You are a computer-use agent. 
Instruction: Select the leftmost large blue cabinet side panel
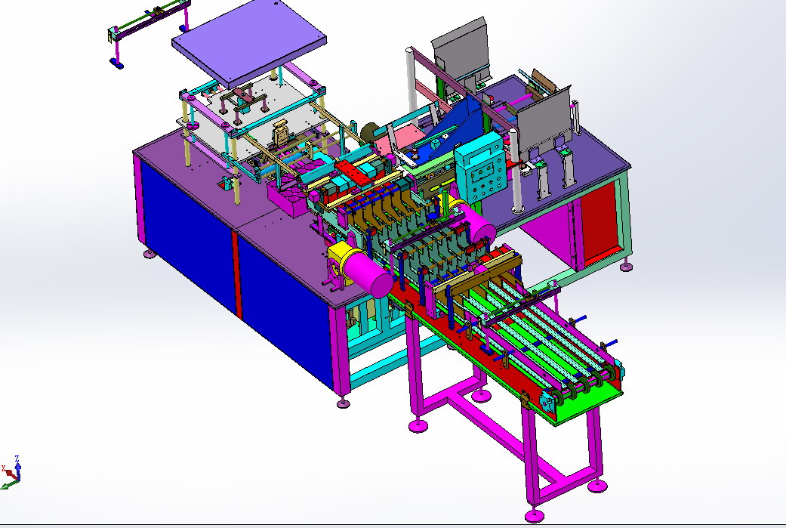[187, 233]
